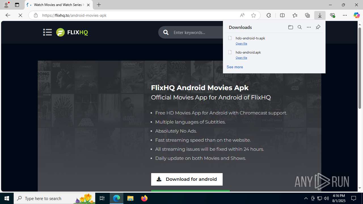
Task: Close the Watch Movies tab
Action: (88, 5)
